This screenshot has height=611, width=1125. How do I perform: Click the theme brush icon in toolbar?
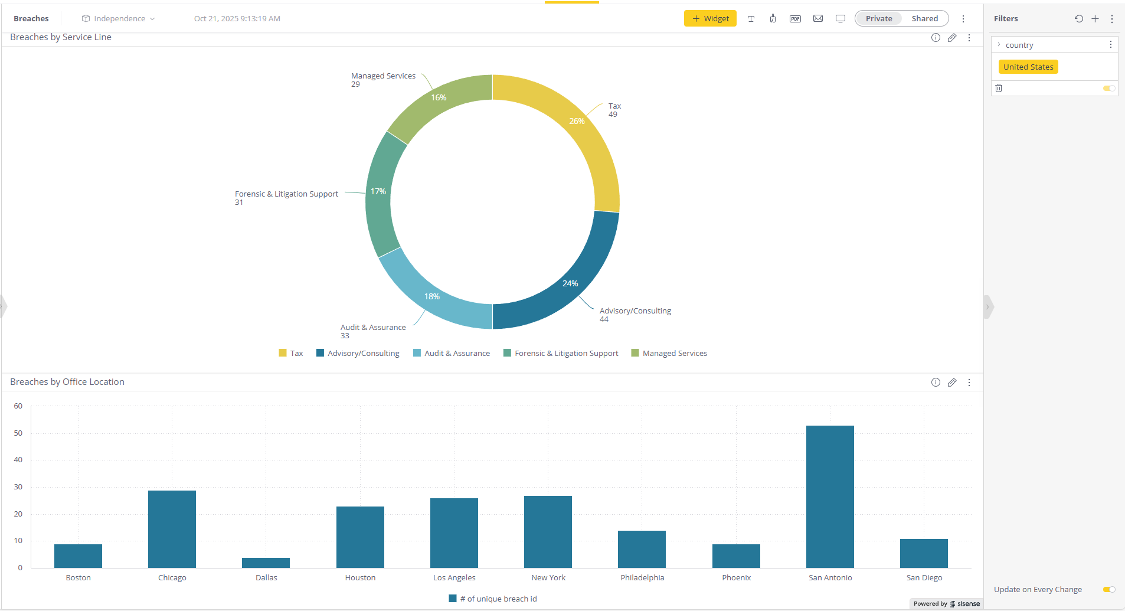click(773, 18)
